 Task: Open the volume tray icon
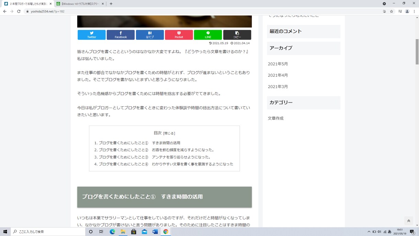pyautogui.click(x=380, y=232)
